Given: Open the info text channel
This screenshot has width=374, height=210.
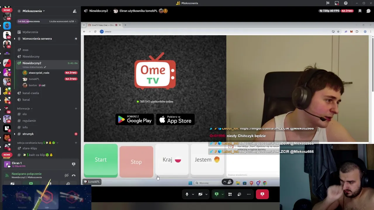Looking at the screenshot, I should point(47,127).
